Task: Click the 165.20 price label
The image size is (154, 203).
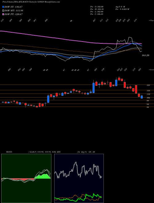Action: click(145, 55)
